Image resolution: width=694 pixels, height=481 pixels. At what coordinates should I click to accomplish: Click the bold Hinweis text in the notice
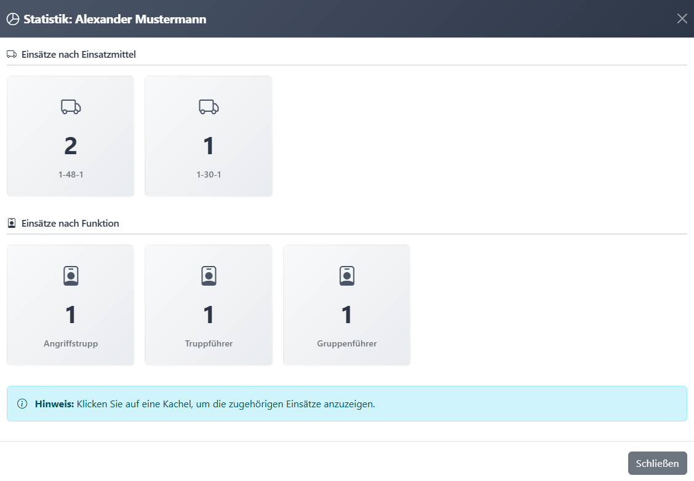click(54, 404)
